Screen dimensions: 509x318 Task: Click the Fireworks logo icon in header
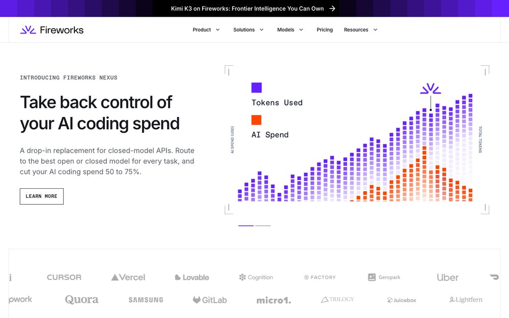point(28,30)
